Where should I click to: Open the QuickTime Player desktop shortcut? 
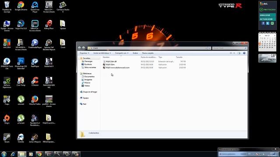tap(35, 7)
